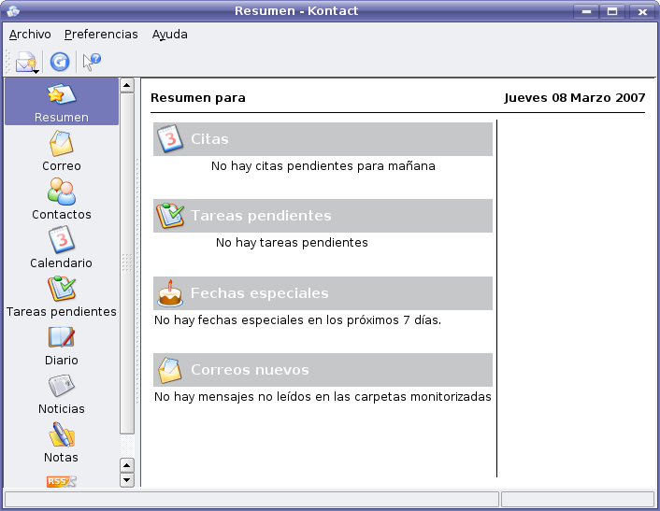Click the Correos nuevos header
Viewport: 660px width, 511px height.
point(323,370)
